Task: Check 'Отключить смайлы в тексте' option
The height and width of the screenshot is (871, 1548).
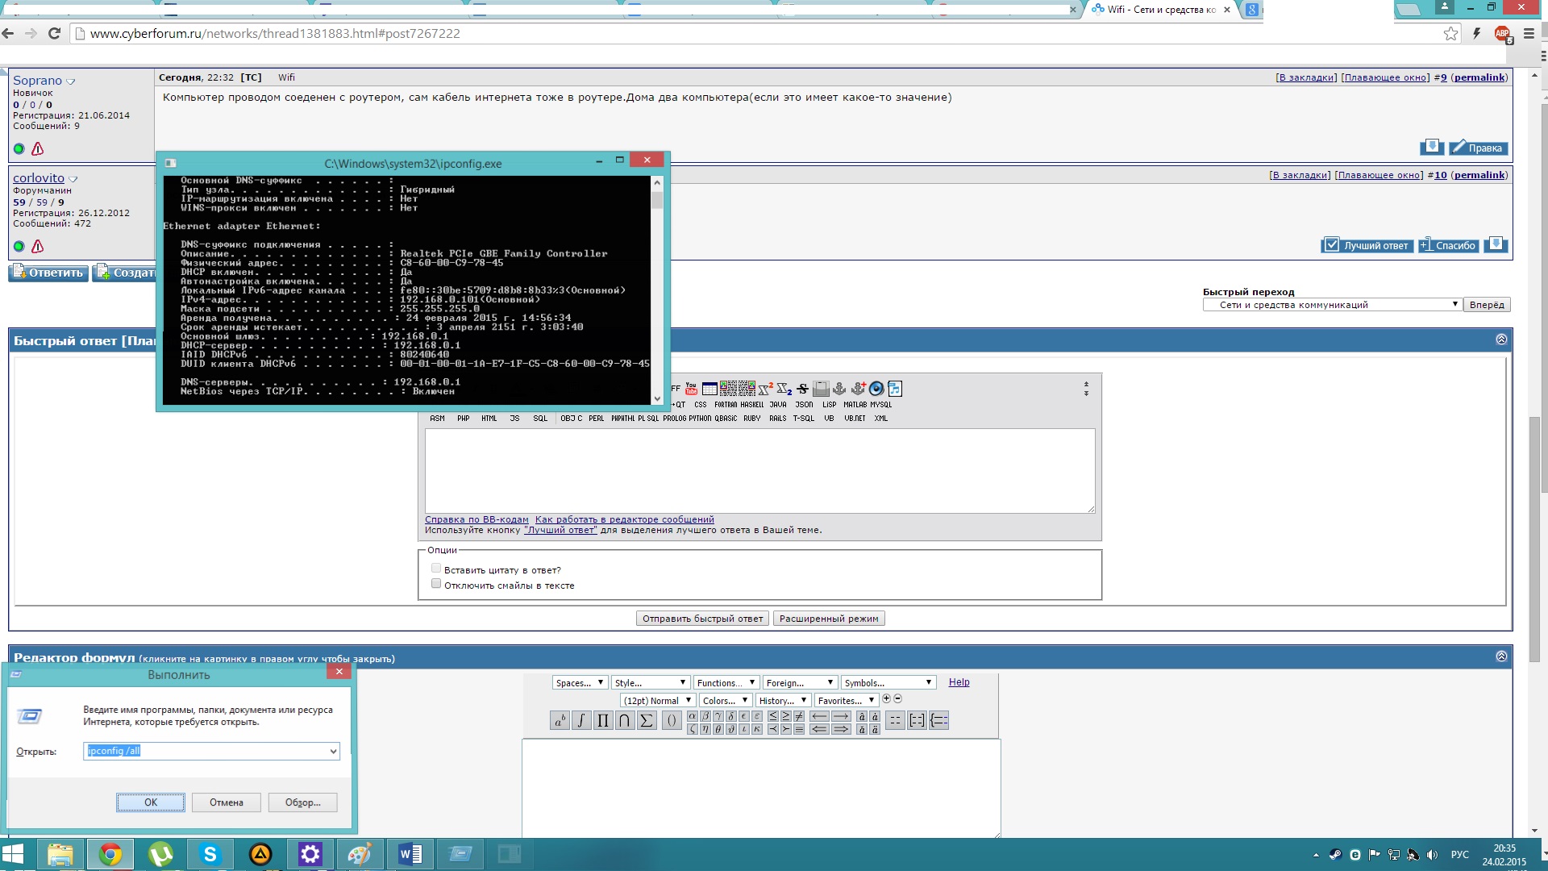Action: 436,584
